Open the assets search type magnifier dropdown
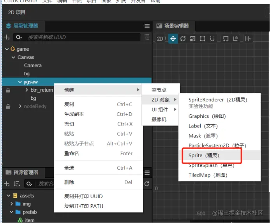Image resolution: width=270 pixels, height=223 pixels. [x=29, y=184]
